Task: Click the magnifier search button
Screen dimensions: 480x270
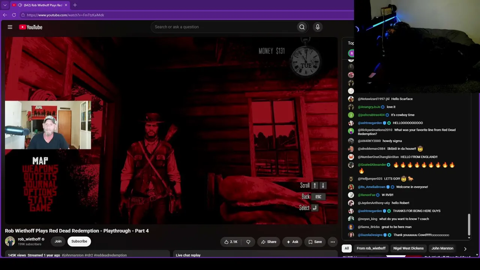Action: coord(302,27)
